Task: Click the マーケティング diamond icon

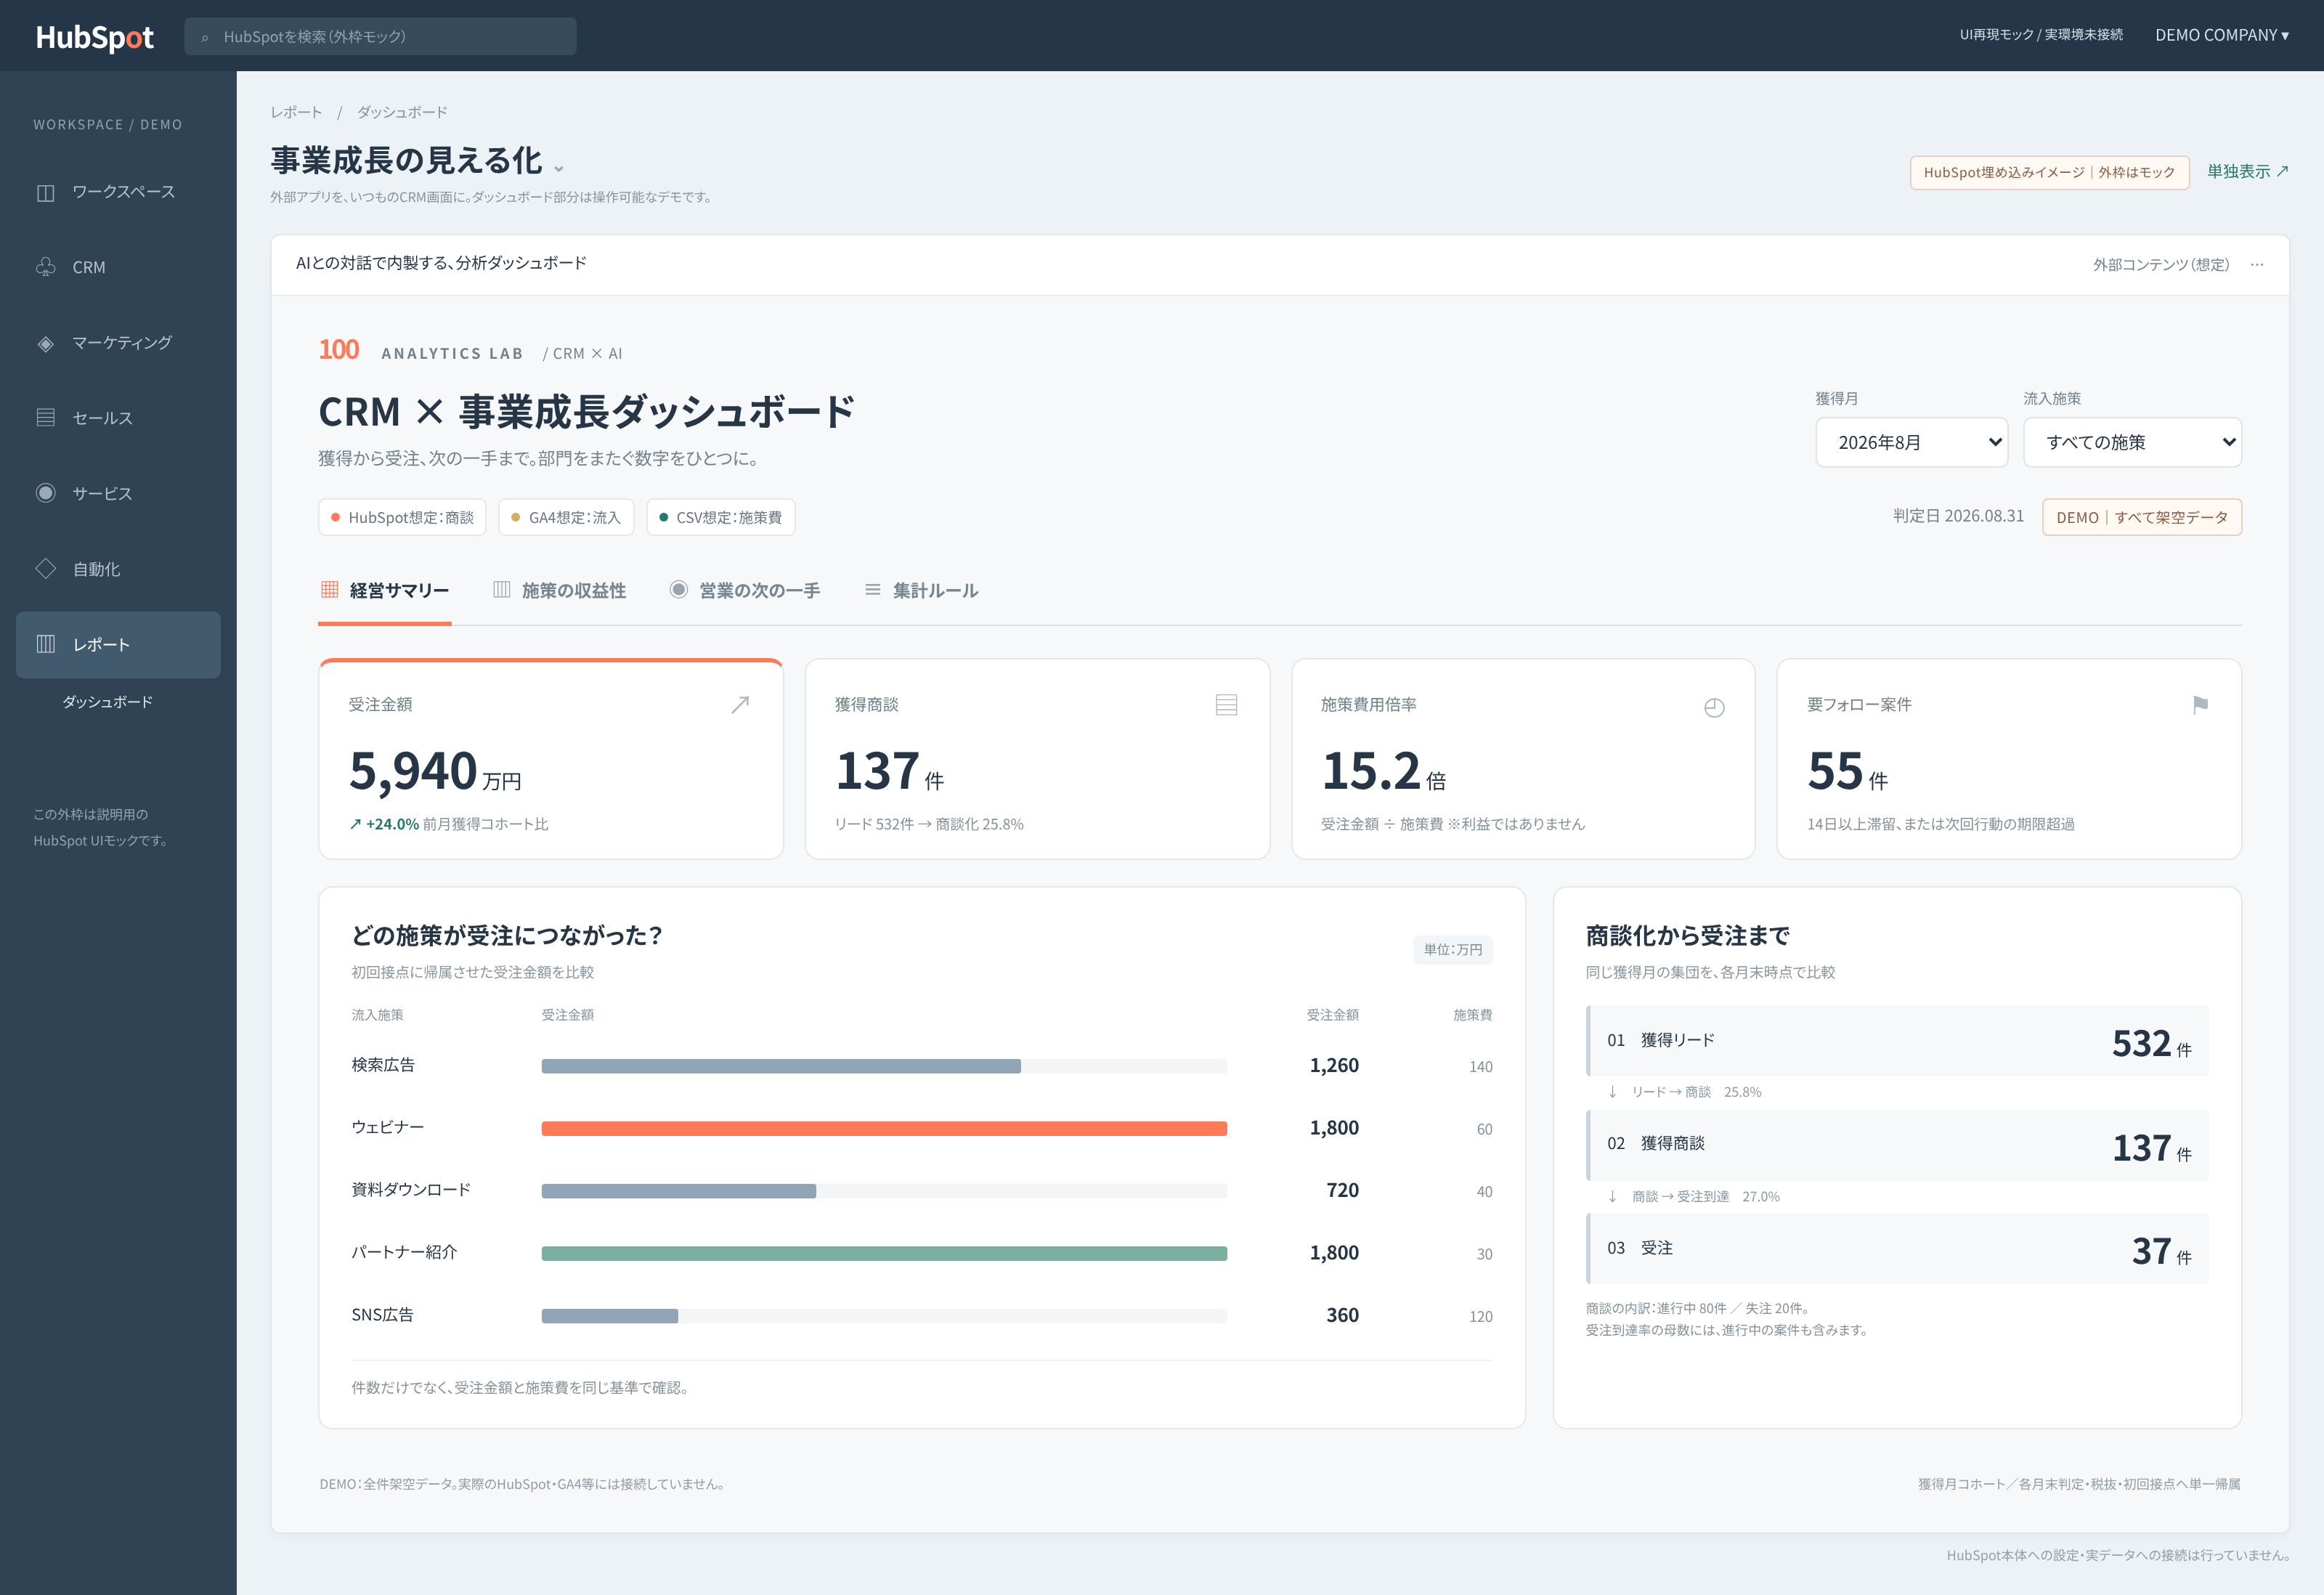Action: tap(46, 343)
